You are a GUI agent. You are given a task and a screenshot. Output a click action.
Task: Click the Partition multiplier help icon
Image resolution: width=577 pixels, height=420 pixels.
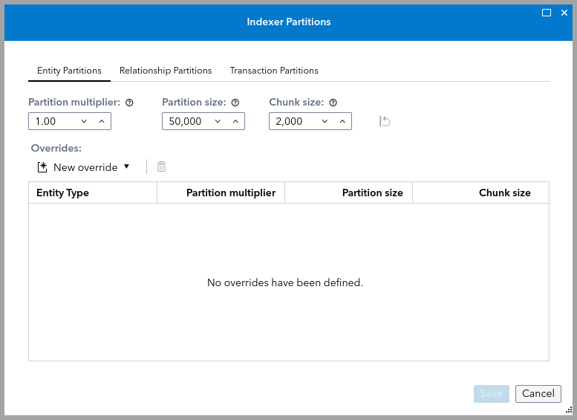pos(129,103)
